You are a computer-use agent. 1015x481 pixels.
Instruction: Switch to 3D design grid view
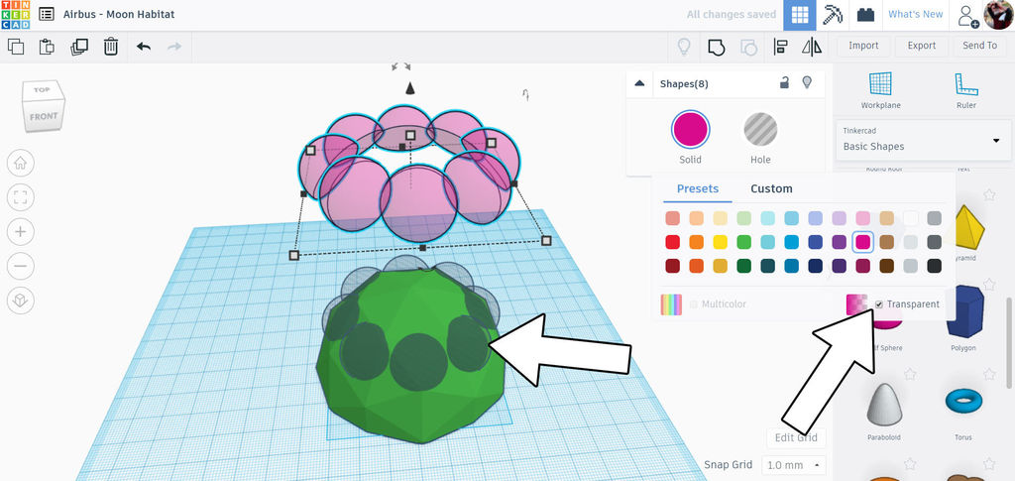click(x=800, y=15)
